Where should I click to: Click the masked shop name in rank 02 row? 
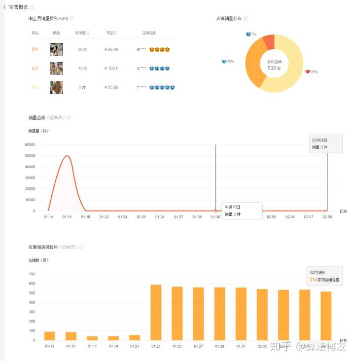pos(142,69)
